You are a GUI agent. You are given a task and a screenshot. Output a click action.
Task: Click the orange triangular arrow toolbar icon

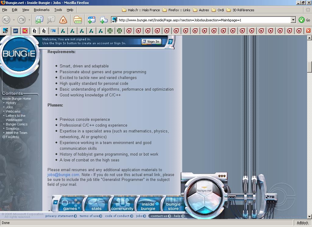coord(63,20)
